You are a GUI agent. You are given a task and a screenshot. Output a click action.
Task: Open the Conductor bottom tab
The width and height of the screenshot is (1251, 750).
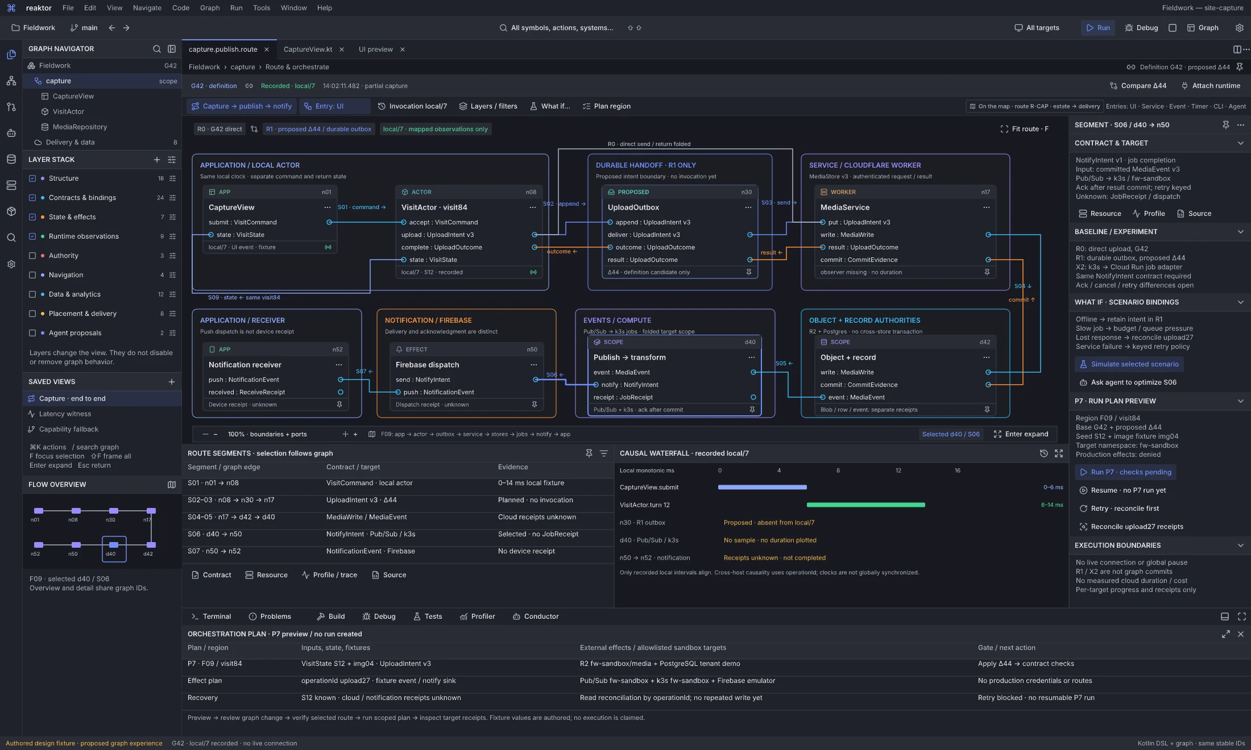click(535, 616)
